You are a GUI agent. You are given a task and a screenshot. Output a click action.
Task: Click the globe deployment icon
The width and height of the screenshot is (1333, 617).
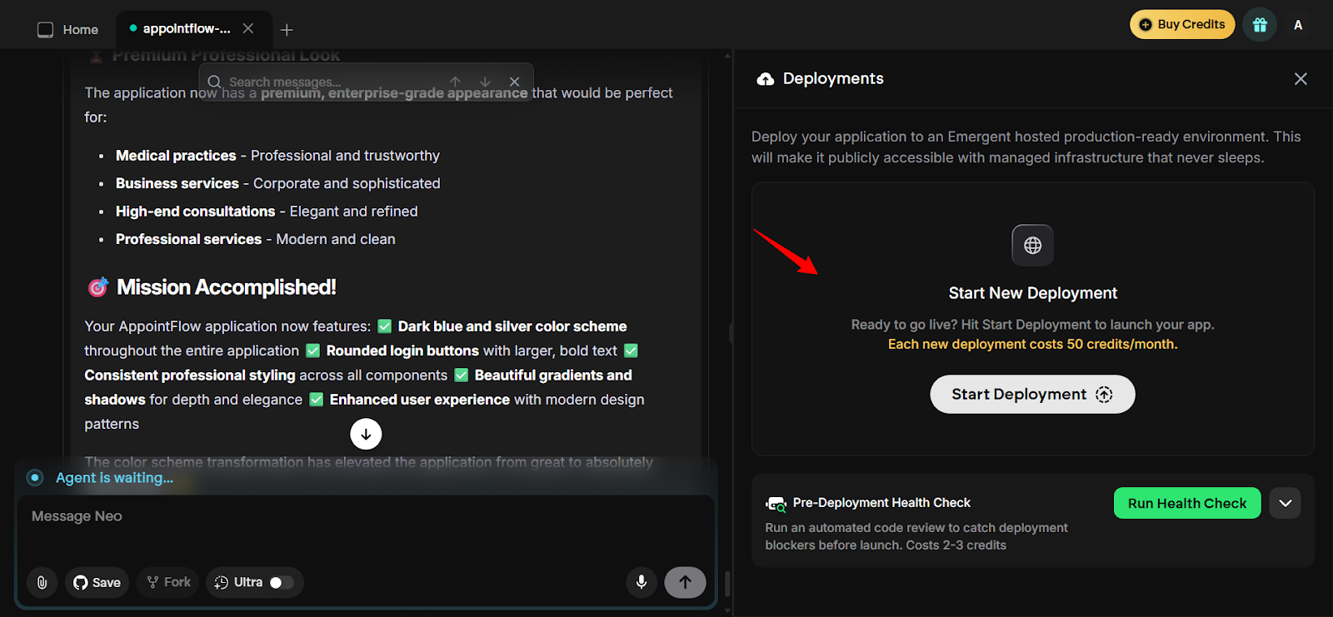pyautogui.click(x=1033, y=246)
